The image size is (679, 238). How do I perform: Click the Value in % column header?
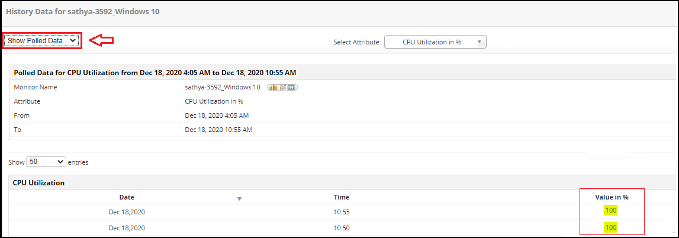[612, 197]
